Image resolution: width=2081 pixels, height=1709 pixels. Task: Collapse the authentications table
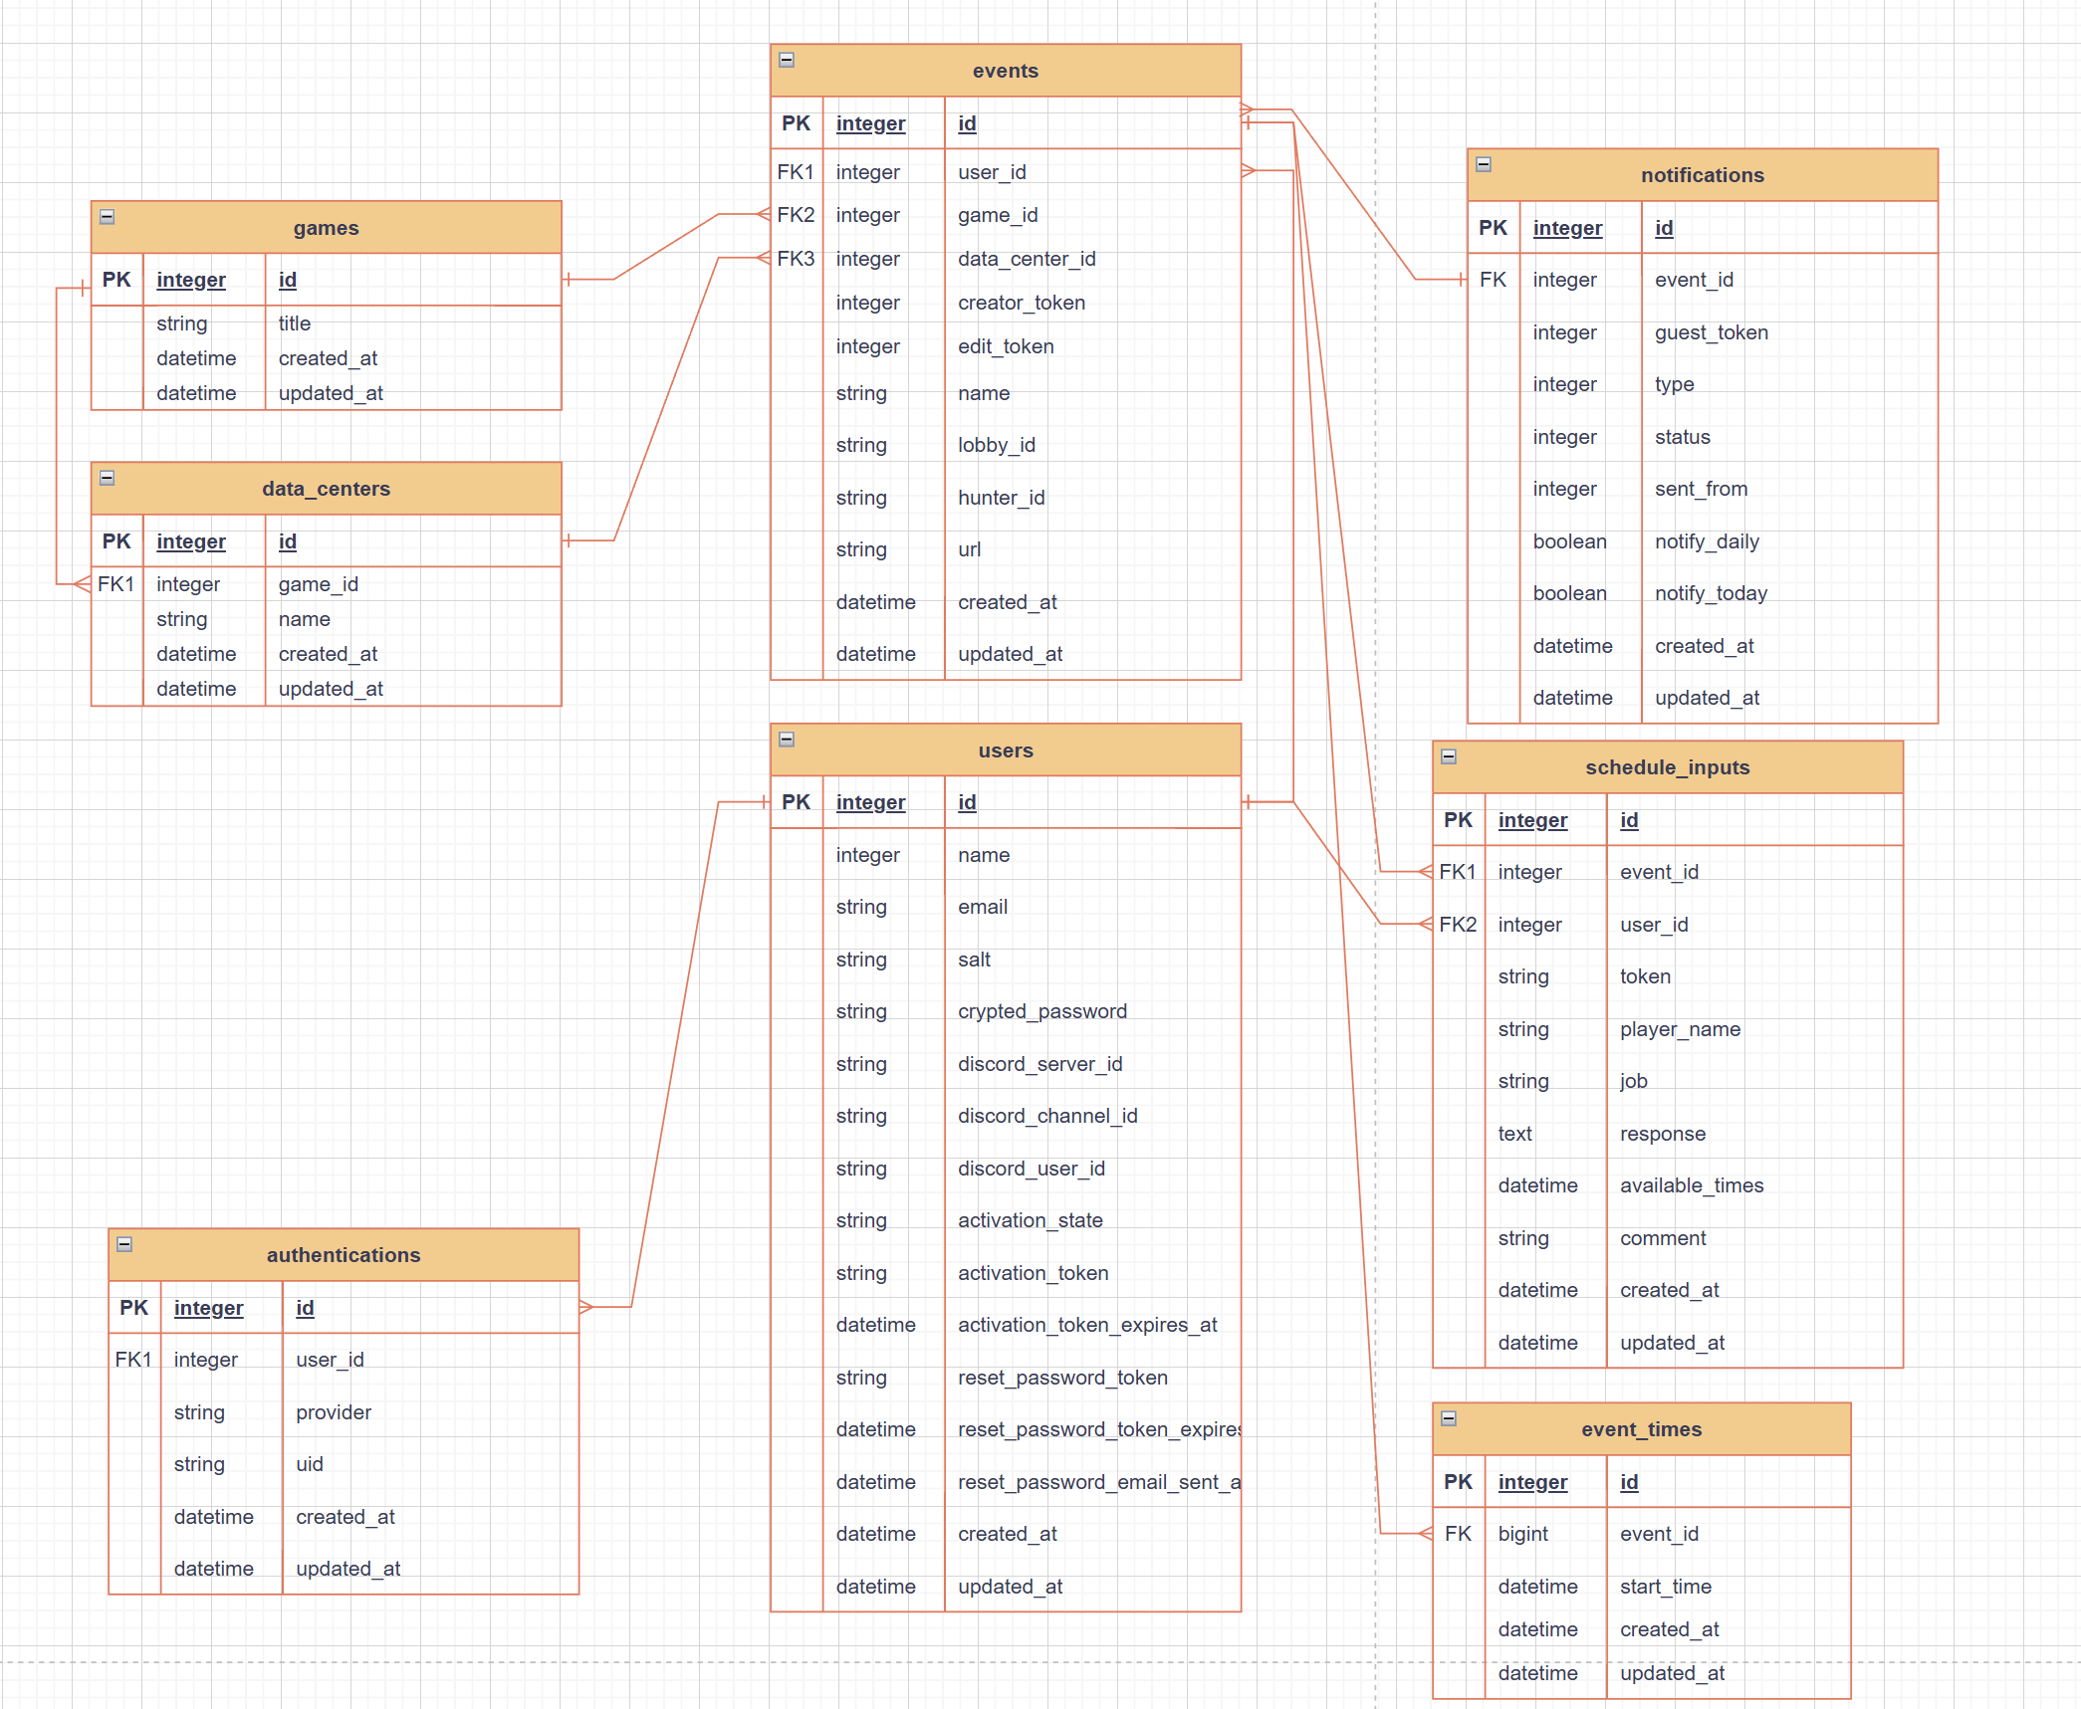124,1244
